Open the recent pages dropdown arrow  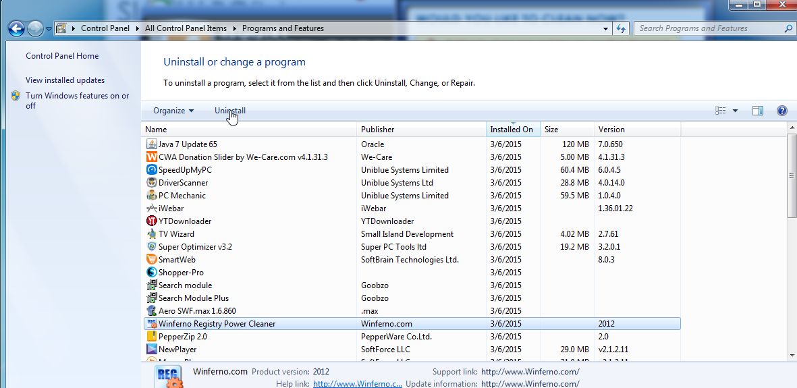click(x=49, y=29)
